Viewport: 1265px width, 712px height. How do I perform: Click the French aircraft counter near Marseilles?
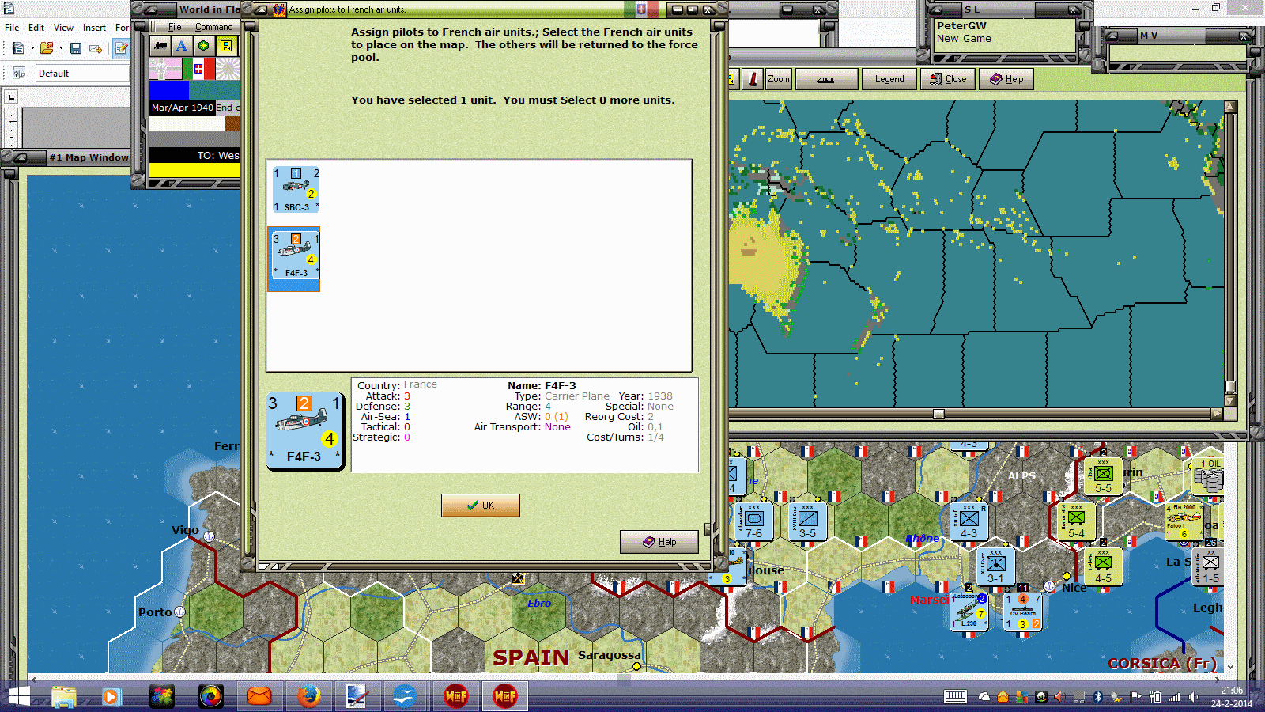[969, 611]
